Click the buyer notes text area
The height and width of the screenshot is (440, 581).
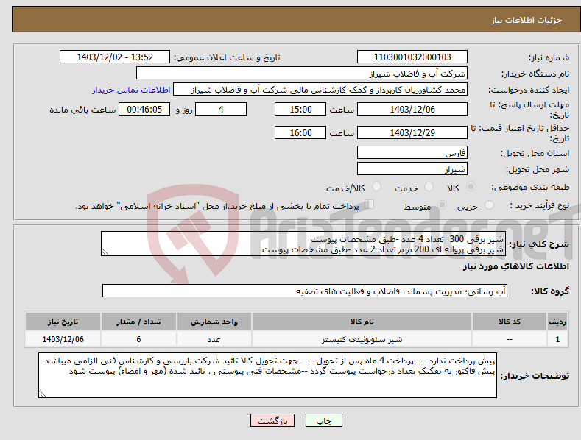tap(267, 375)
